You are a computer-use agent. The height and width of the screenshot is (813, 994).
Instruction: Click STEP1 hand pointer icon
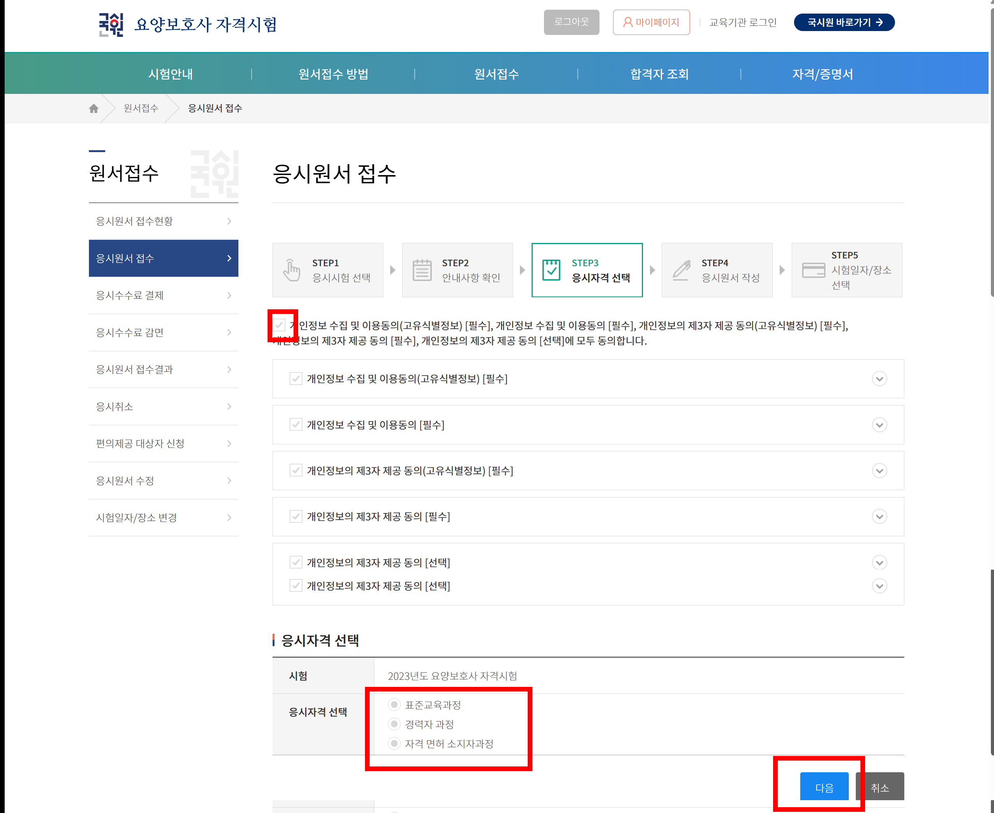[292, 270]
